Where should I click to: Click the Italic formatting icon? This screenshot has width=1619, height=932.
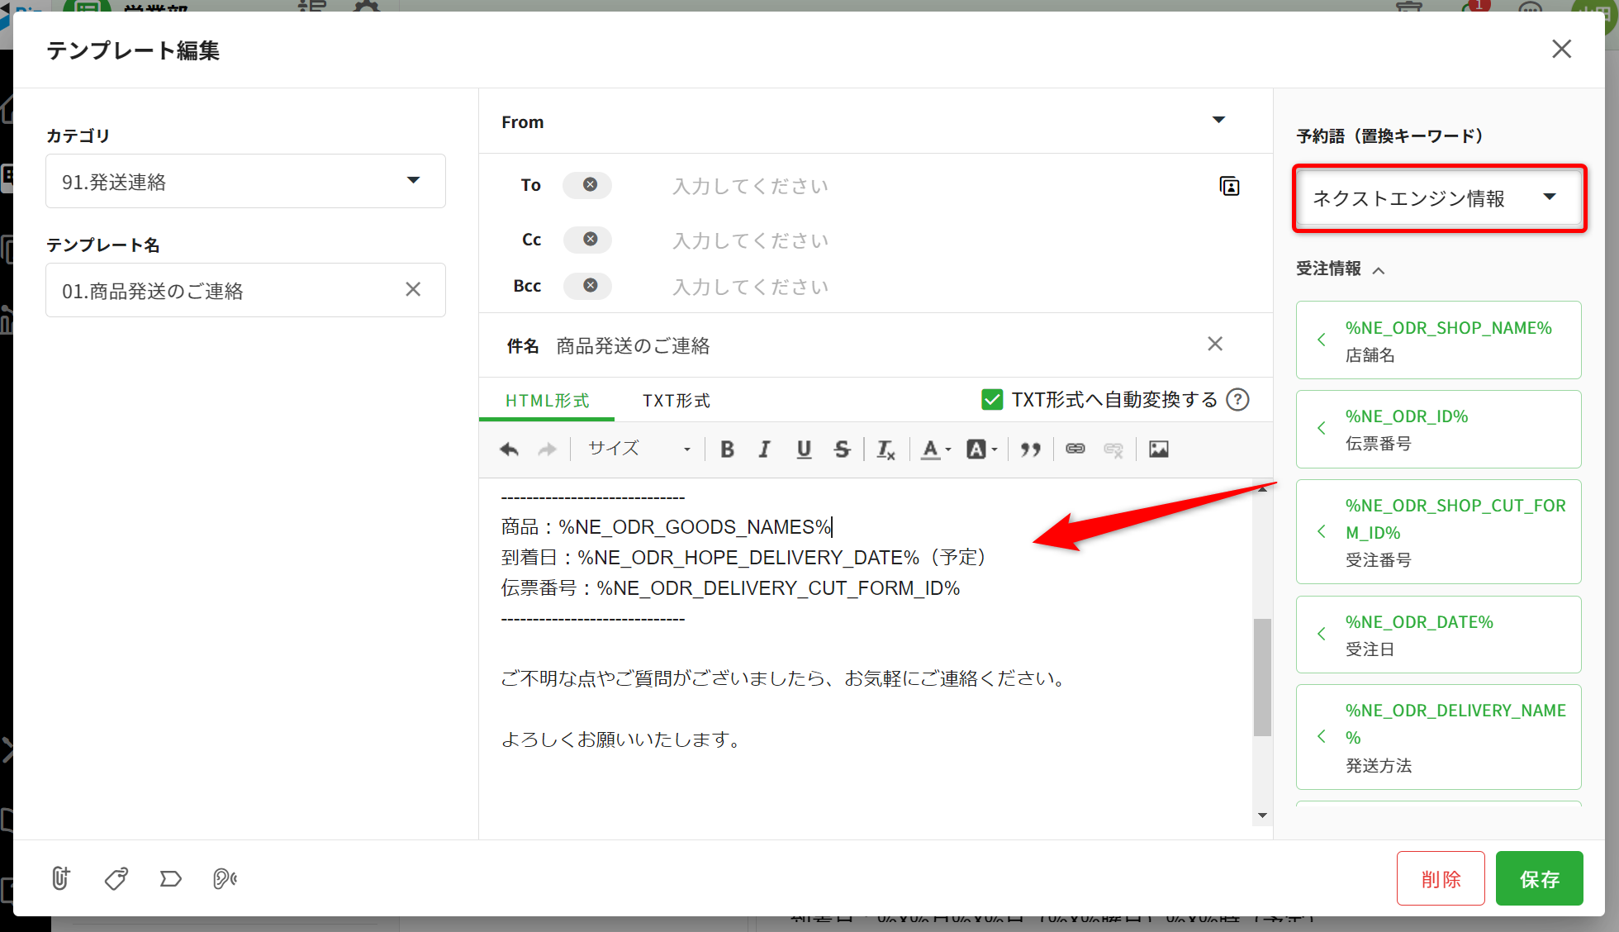(765, 449)
